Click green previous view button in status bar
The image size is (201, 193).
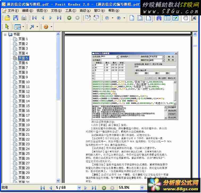click(104, 188)
